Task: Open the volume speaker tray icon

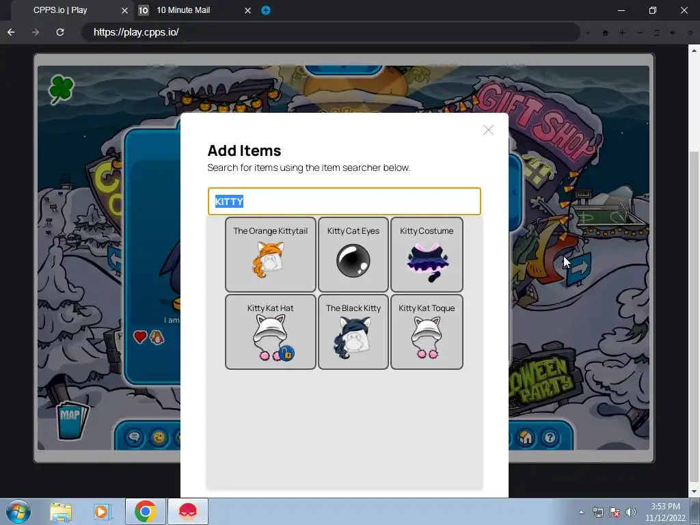Action: [631, 512]
